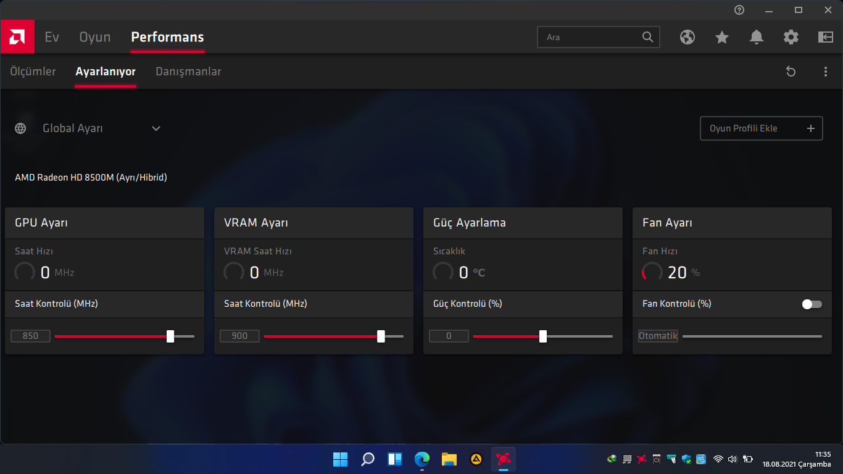Click the AMD Radeon Software taskbar icon
The width and height of the screenshot is (843, 474).
[x=504, y=459]
